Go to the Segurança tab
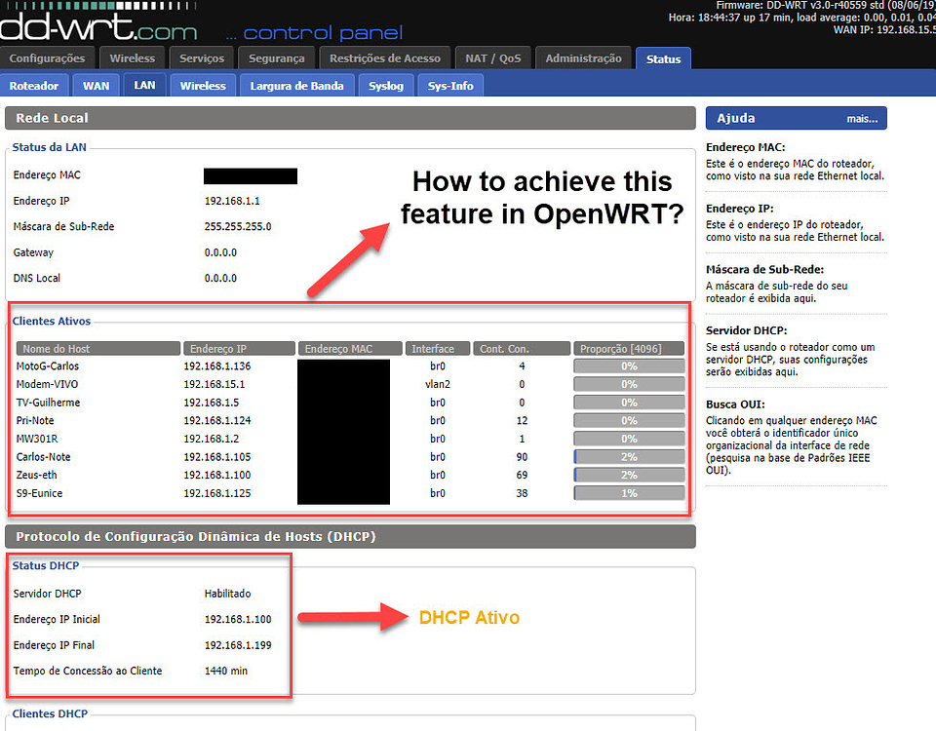 (275, 58)
